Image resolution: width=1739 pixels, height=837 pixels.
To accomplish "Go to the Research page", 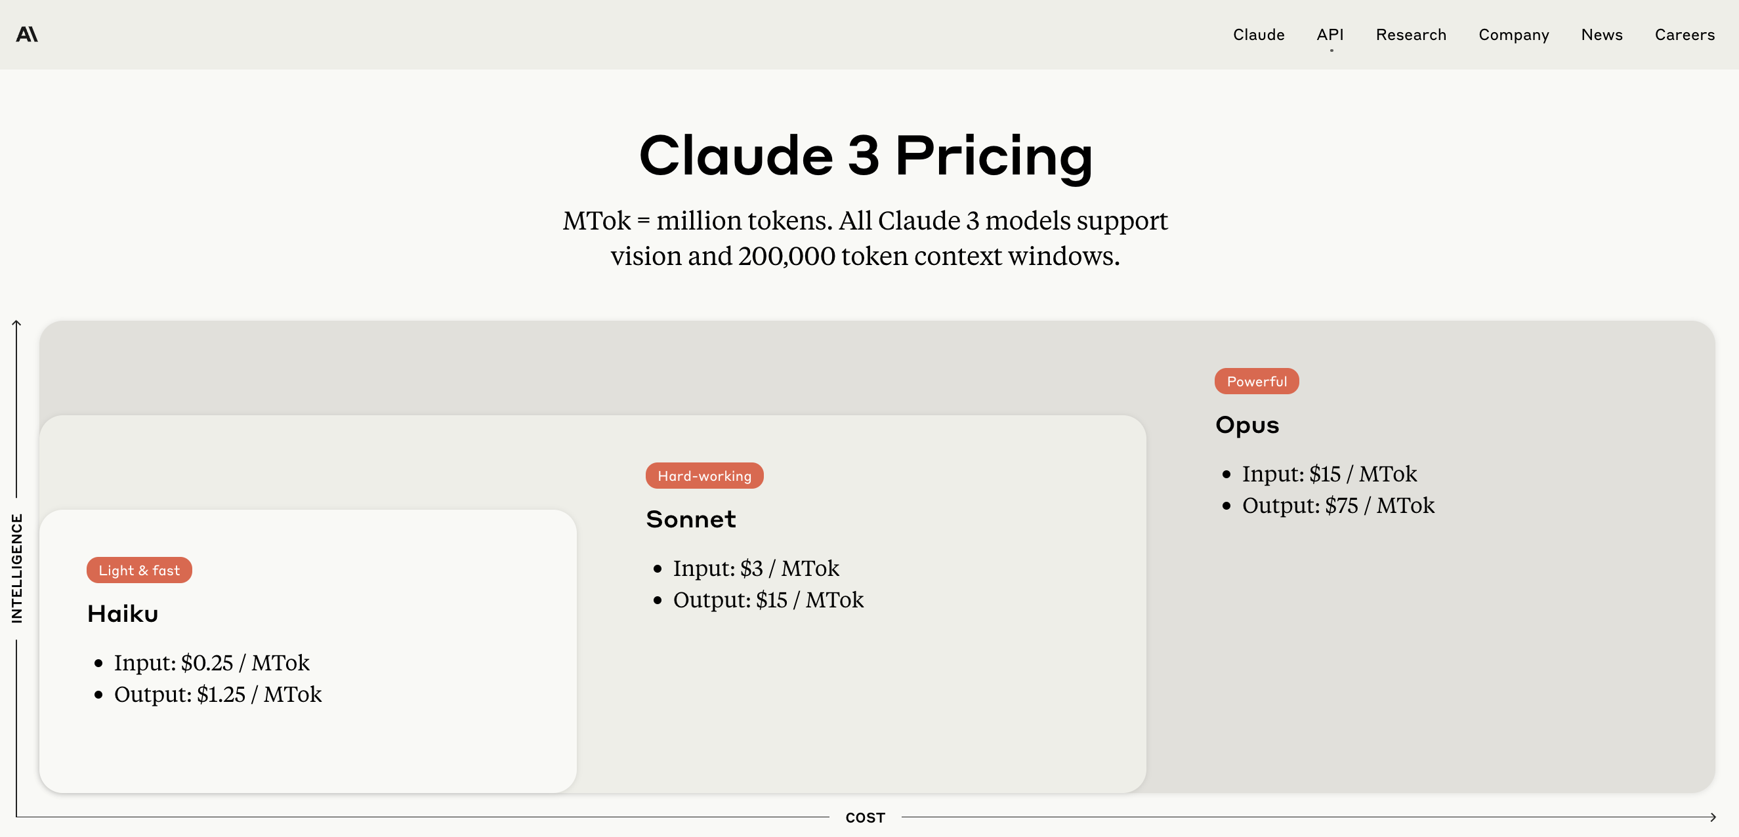I will (x=1411, y=34).
